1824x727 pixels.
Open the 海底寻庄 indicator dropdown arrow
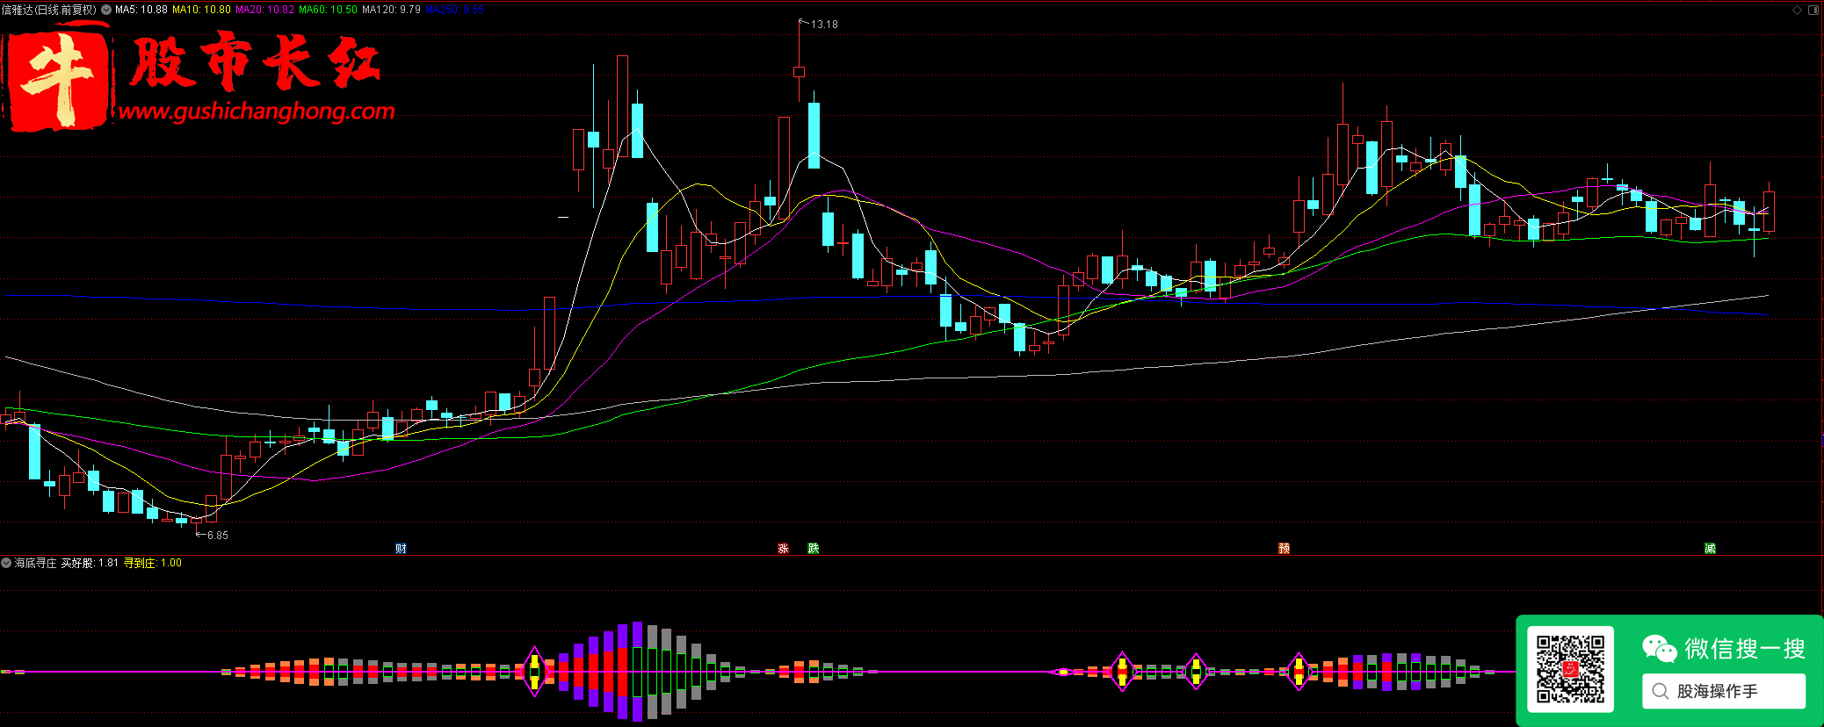tap(6, 563)
